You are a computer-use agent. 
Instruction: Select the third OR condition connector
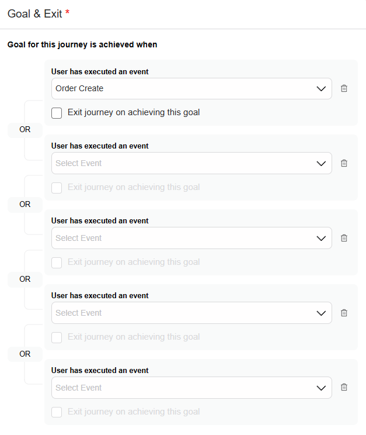[25, 279]
